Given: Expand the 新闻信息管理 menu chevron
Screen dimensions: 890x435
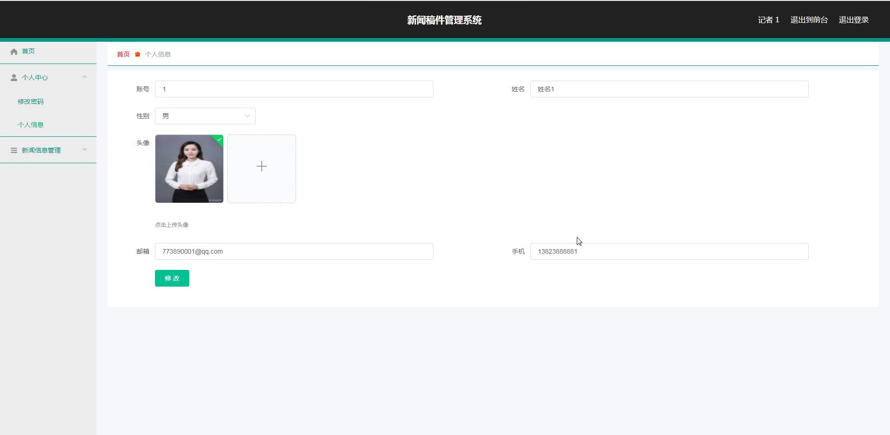Looking at the screenshot, I should coord(84,149).
